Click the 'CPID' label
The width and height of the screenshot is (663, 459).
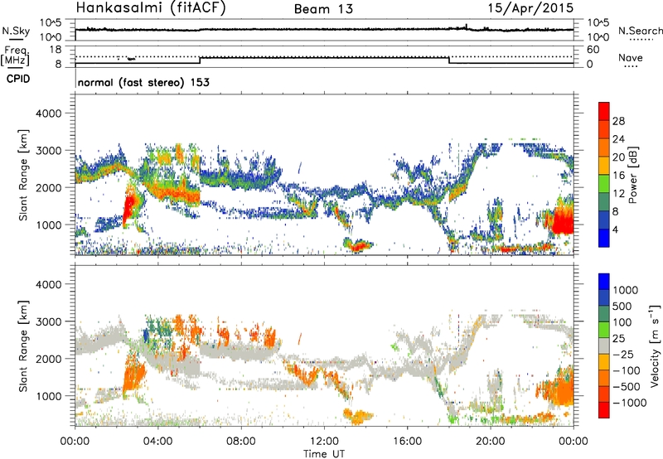click(18, 79)
